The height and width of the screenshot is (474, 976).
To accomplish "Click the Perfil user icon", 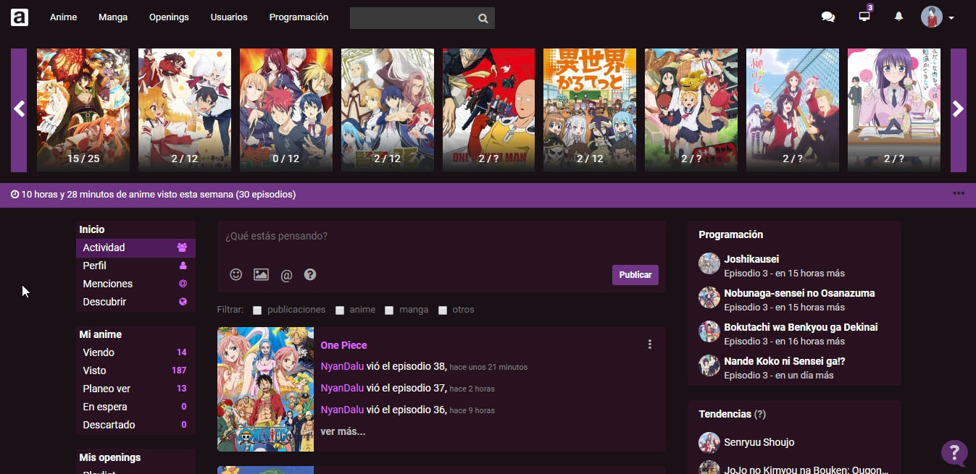I will [x=183, y=266].
